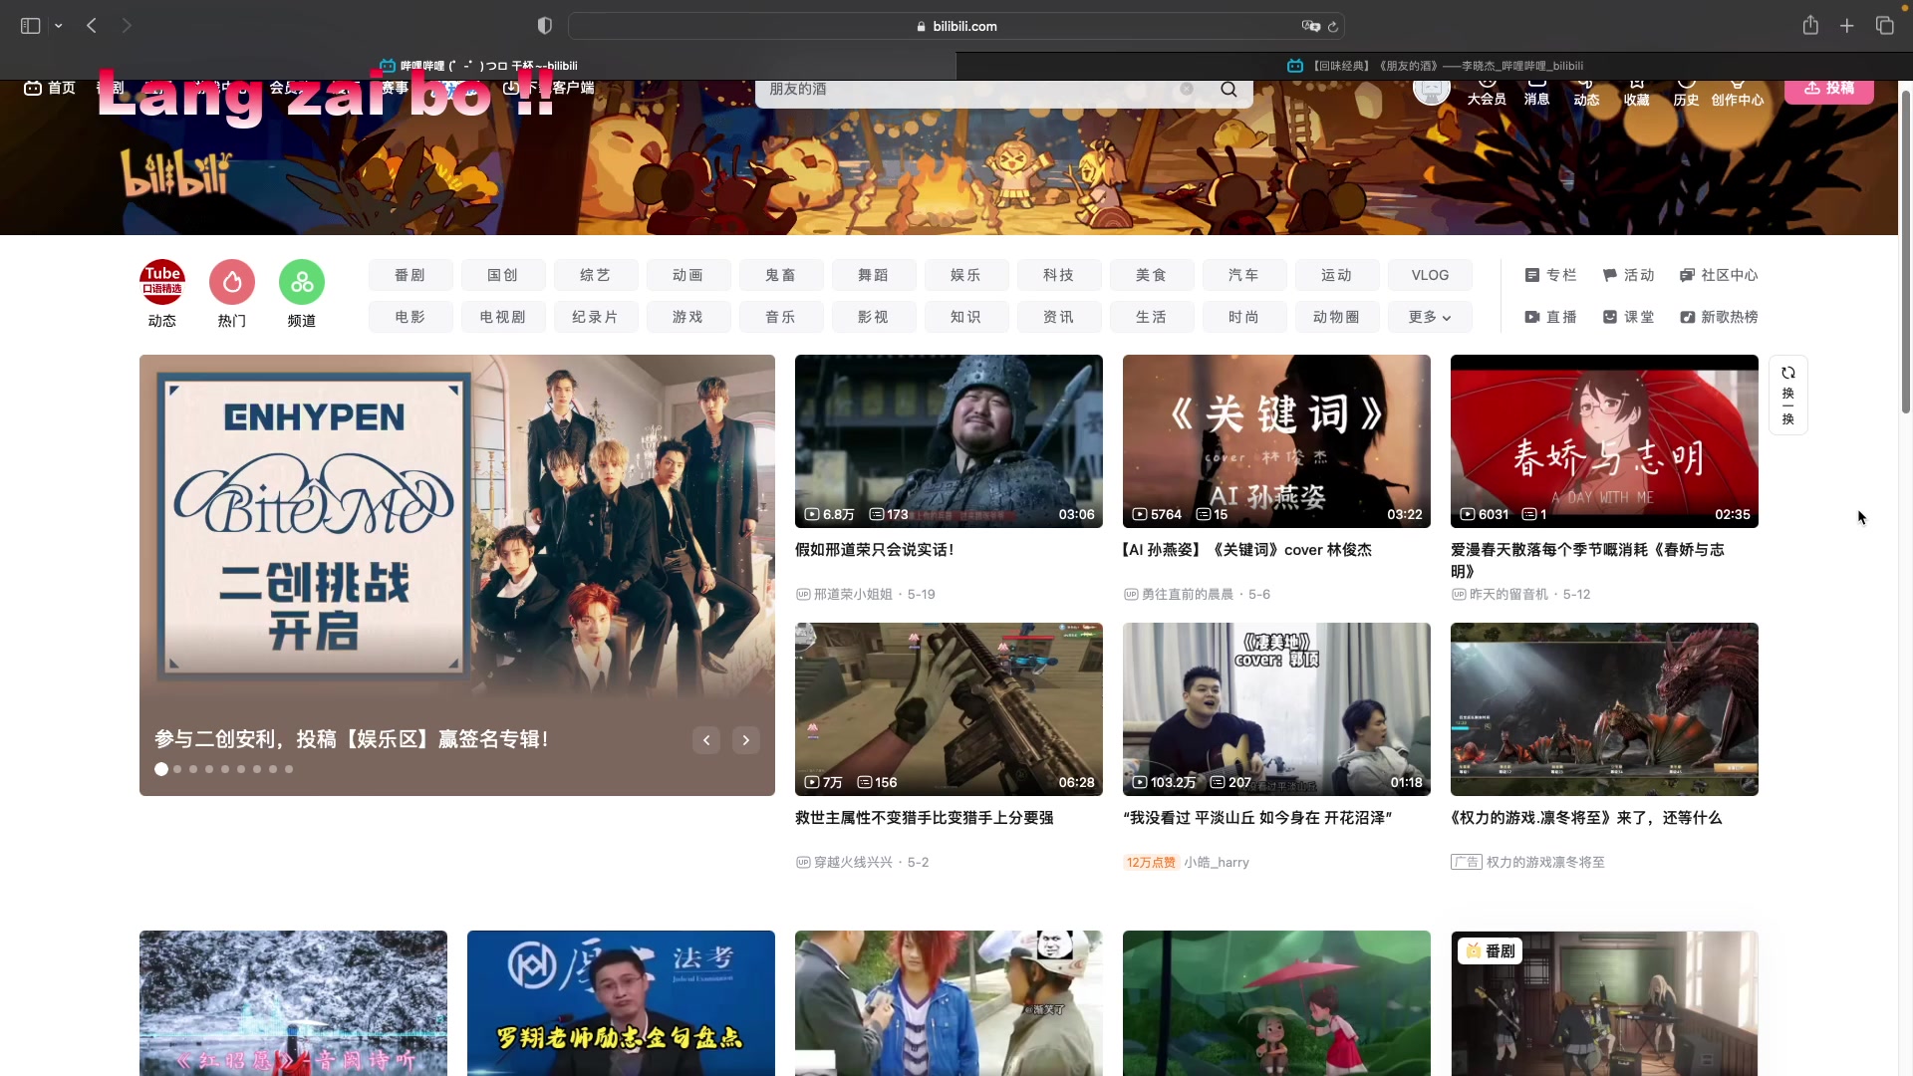
Task: Click the Safari share icon
Action: coord(1810,26)
